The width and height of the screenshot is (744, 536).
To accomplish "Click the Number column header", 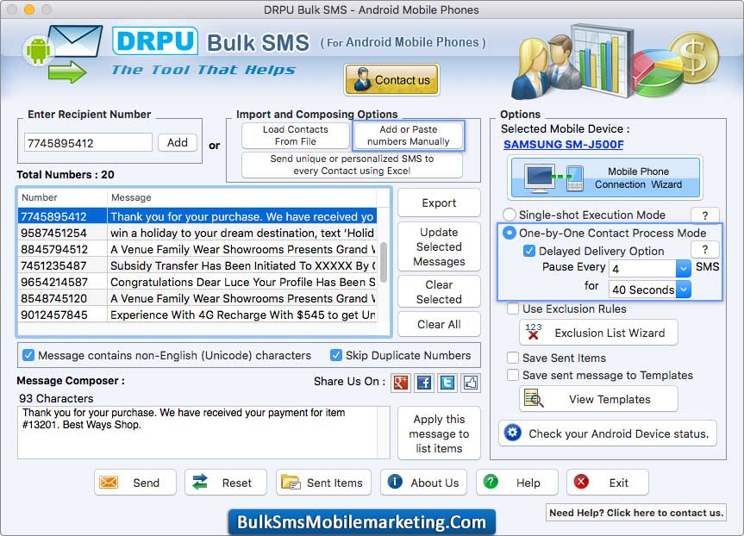I will [63, 197].
